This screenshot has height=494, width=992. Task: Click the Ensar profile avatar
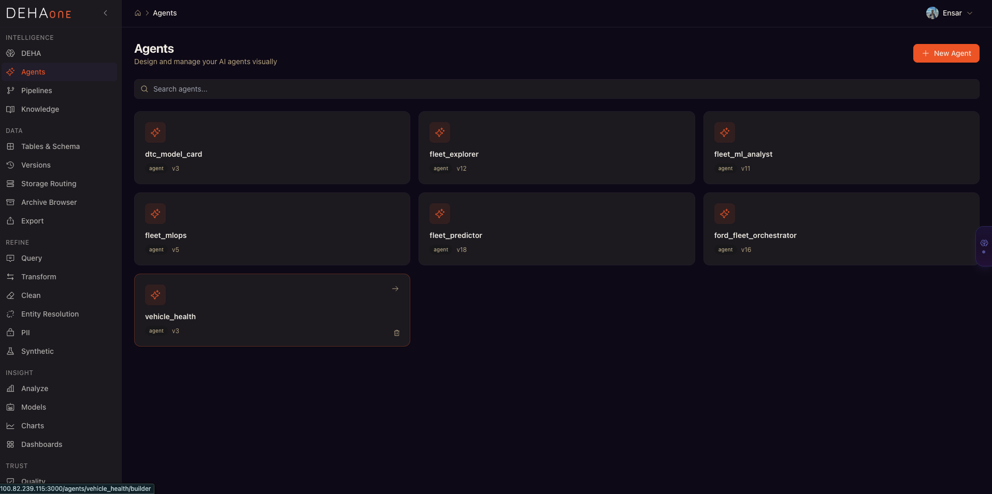932,13
